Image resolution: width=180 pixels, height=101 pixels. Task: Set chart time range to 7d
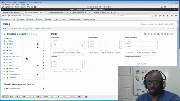point(165,34)
